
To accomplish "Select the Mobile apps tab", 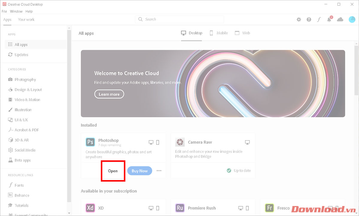I will (219, 33).
